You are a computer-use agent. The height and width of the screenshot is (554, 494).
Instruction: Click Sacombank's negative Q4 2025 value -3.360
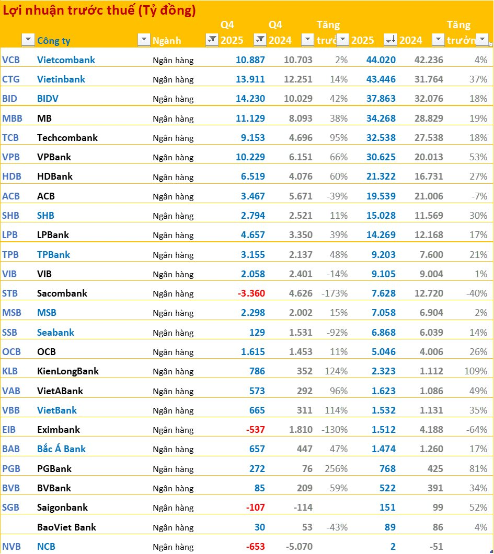click(x=251, y=293)
